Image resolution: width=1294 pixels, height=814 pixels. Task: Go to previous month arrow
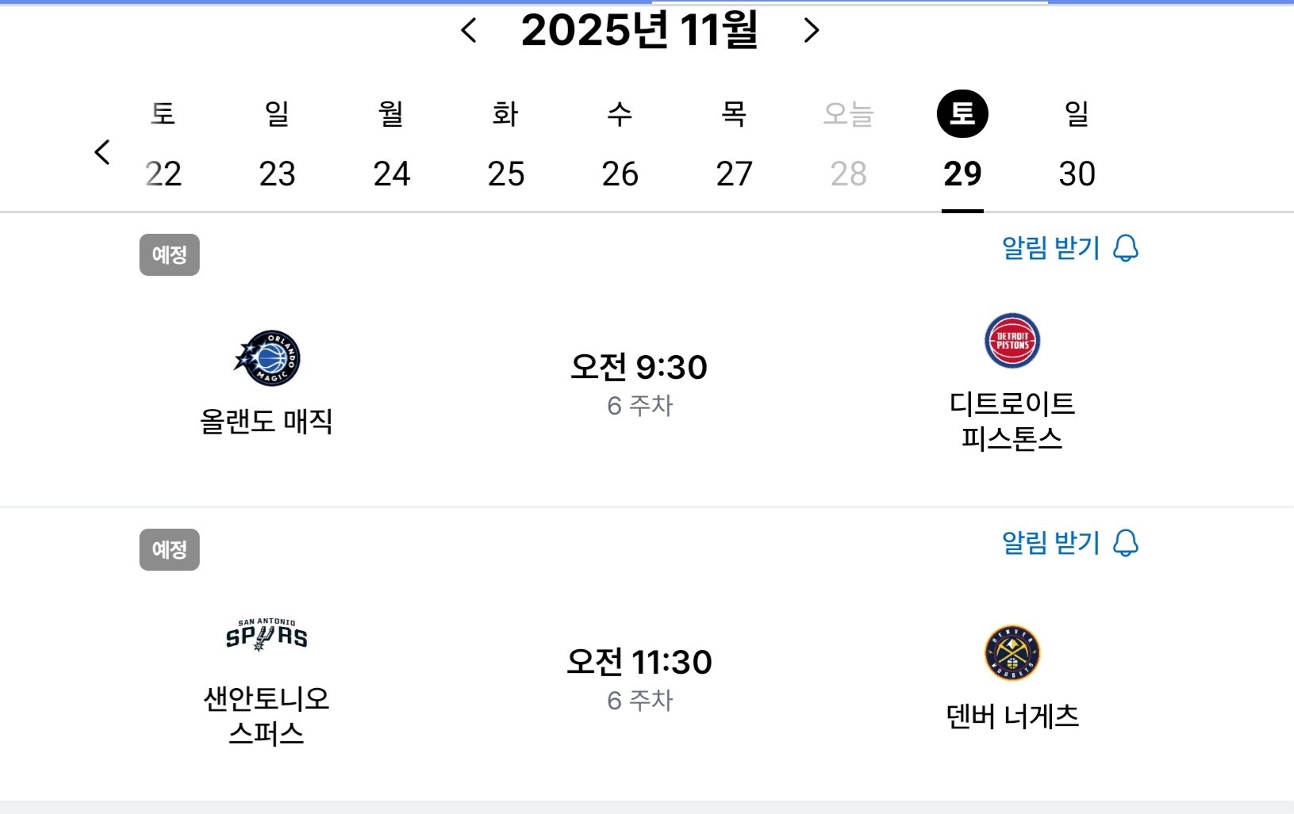pos(469,31)
